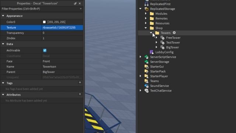Open the filter properties dropdown arrow
The width and height of the screenshot is (236, 133).
coord(81,9)
